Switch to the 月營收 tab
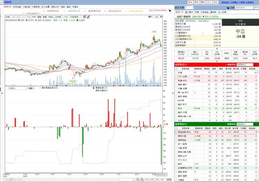The height and width of the screenshot is (182, 259). tap(75, 7)
